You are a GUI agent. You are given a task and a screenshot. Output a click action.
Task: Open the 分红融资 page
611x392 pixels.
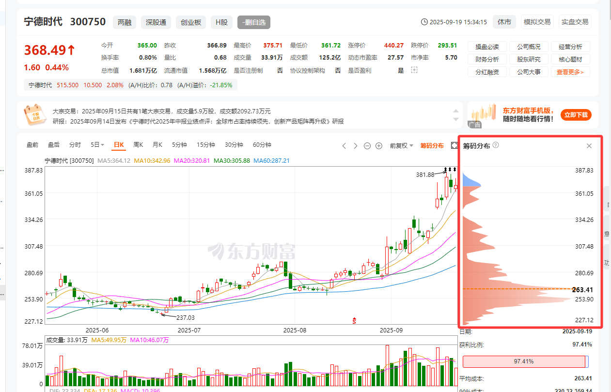[x=487, y=72]
